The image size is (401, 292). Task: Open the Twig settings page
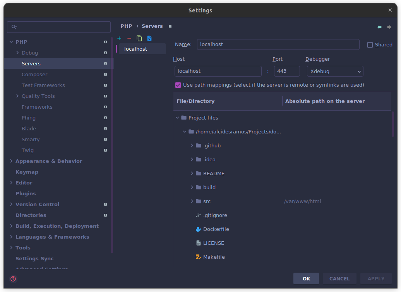coord(27,150)
